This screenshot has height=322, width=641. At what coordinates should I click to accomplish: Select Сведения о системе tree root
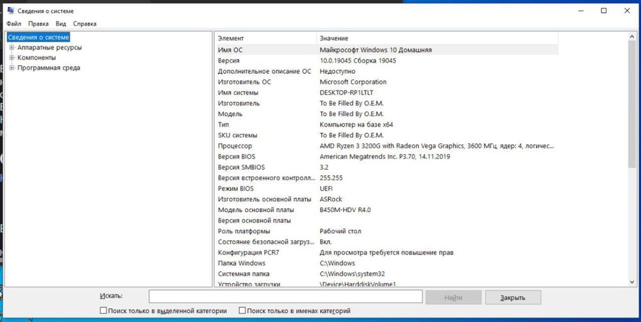(38, 37)
